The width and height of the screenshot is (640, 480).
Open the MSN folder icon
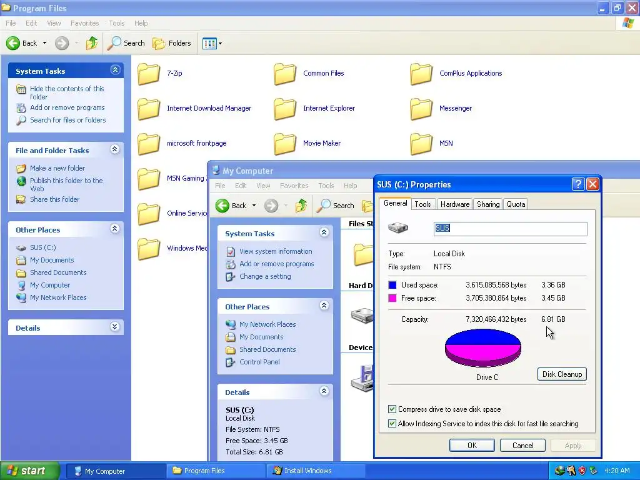[421, 144]
